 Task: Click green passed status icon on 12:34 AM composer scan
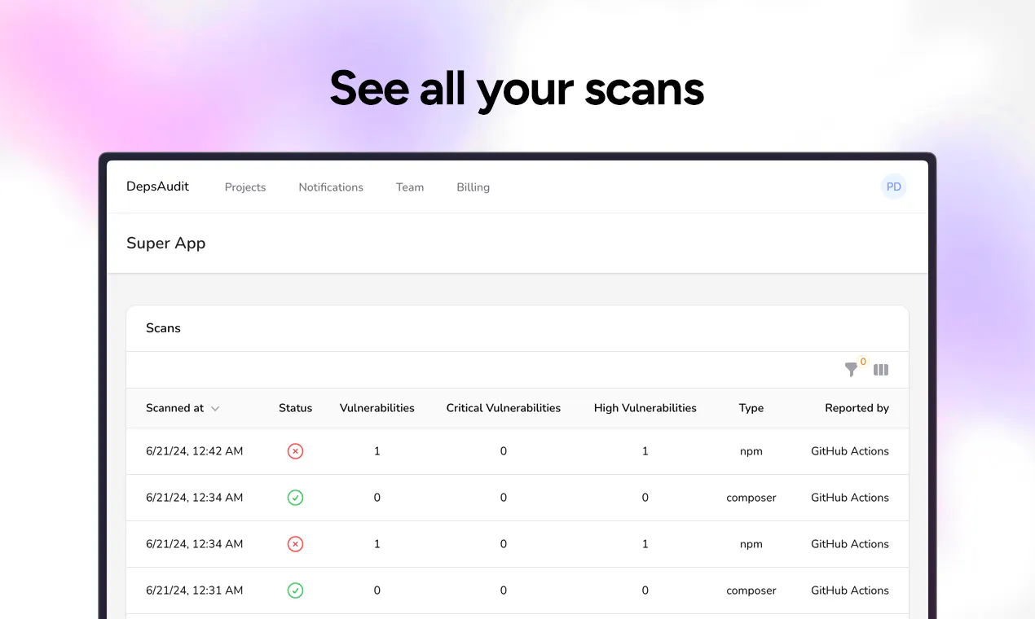[x=295, y=498]
